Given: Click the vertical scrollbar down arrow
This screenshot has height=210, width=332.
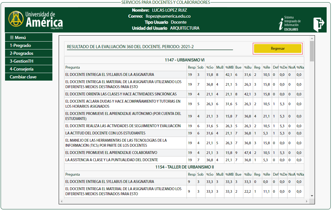Looking at the screenshot, I should [x=312, y=196].
